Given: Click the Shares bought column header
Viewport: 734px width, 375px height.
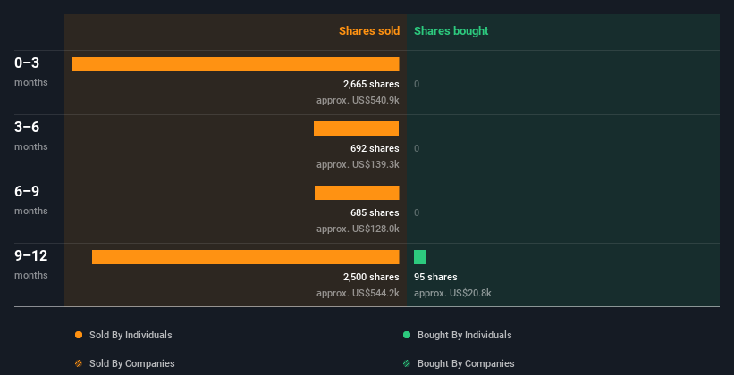Looking at the screenshot, I should pos(451,31).
